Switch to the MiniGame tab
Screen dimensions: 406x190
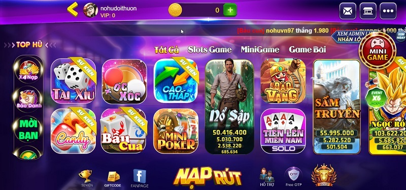click(260, 49)
